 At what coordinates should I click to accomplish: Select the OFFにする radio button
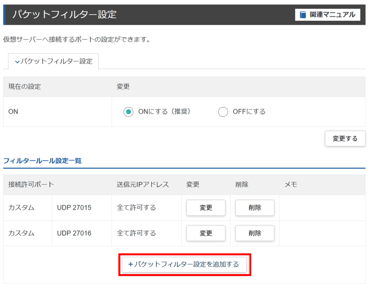click(223, 112)
